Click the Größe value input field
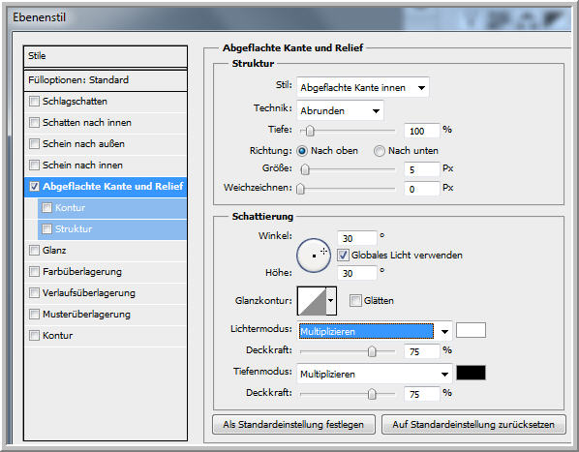 tap(422, 169)
